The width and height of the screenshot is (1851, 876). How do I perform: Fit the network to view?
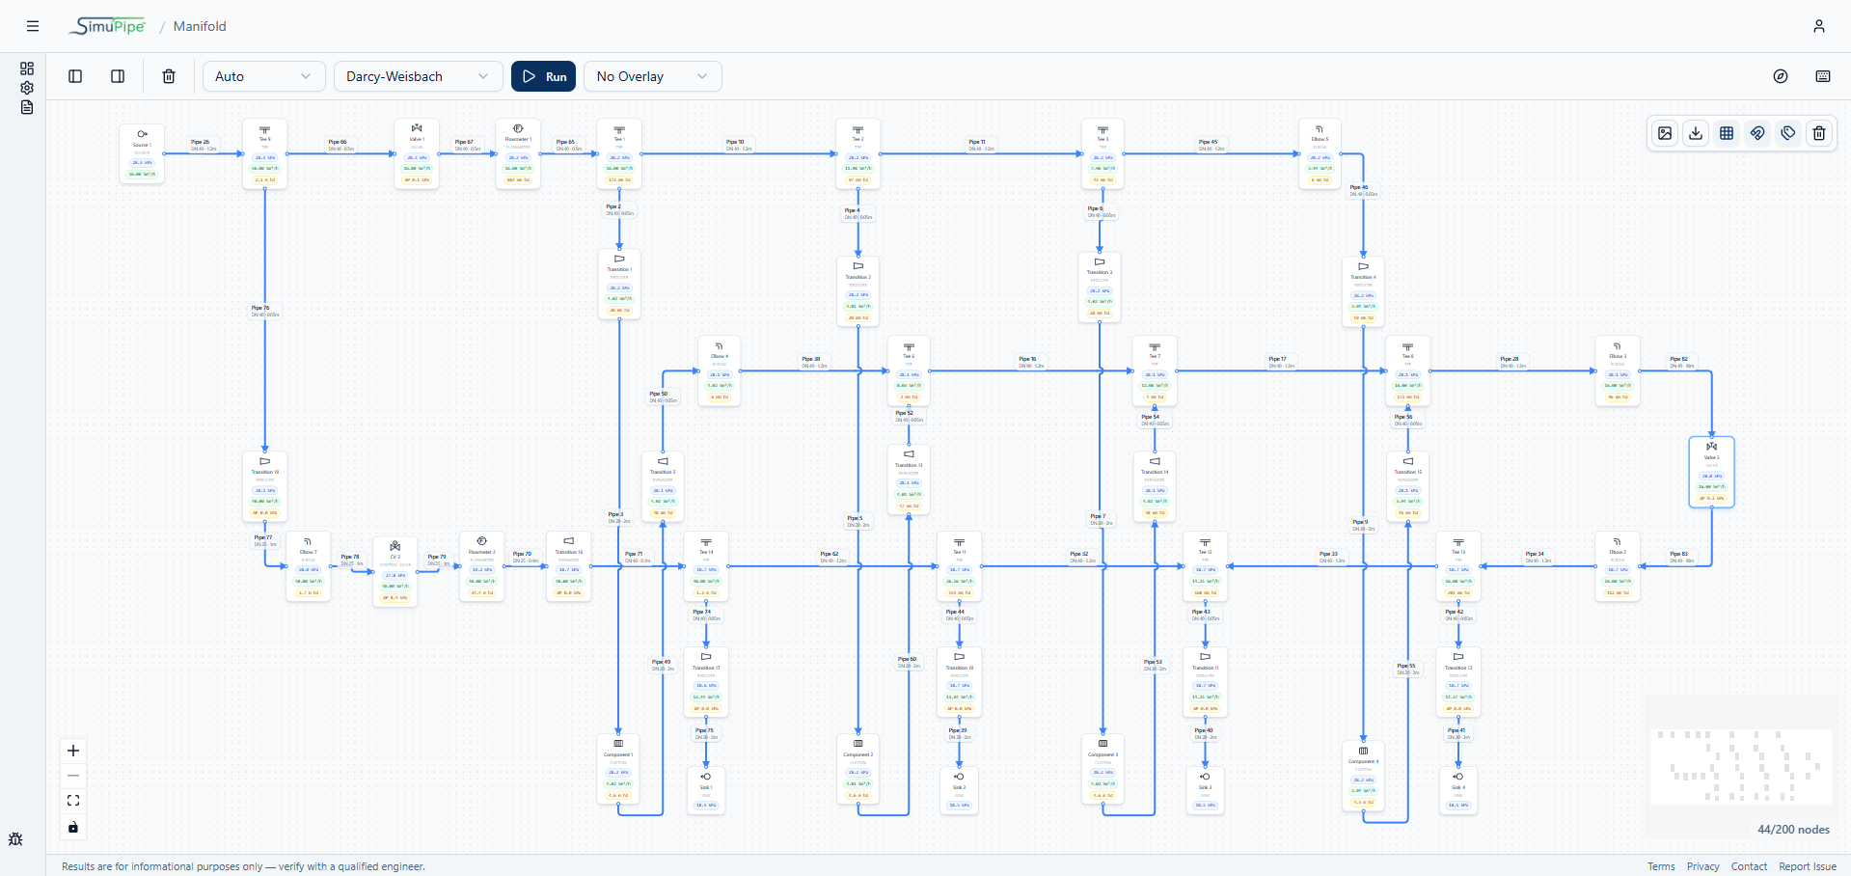(73, 801)
